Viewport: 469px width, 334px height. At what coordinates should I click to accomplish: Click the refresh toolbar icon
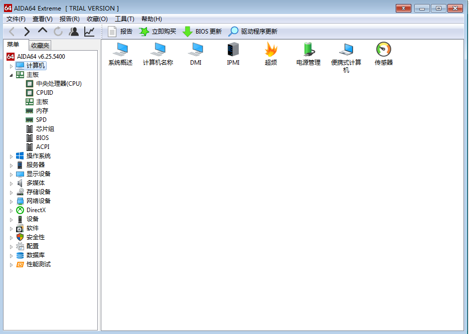pos(58,31)
